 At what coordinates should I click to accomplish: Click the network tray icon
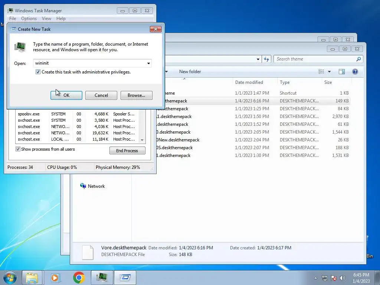(x=324, y=278)
